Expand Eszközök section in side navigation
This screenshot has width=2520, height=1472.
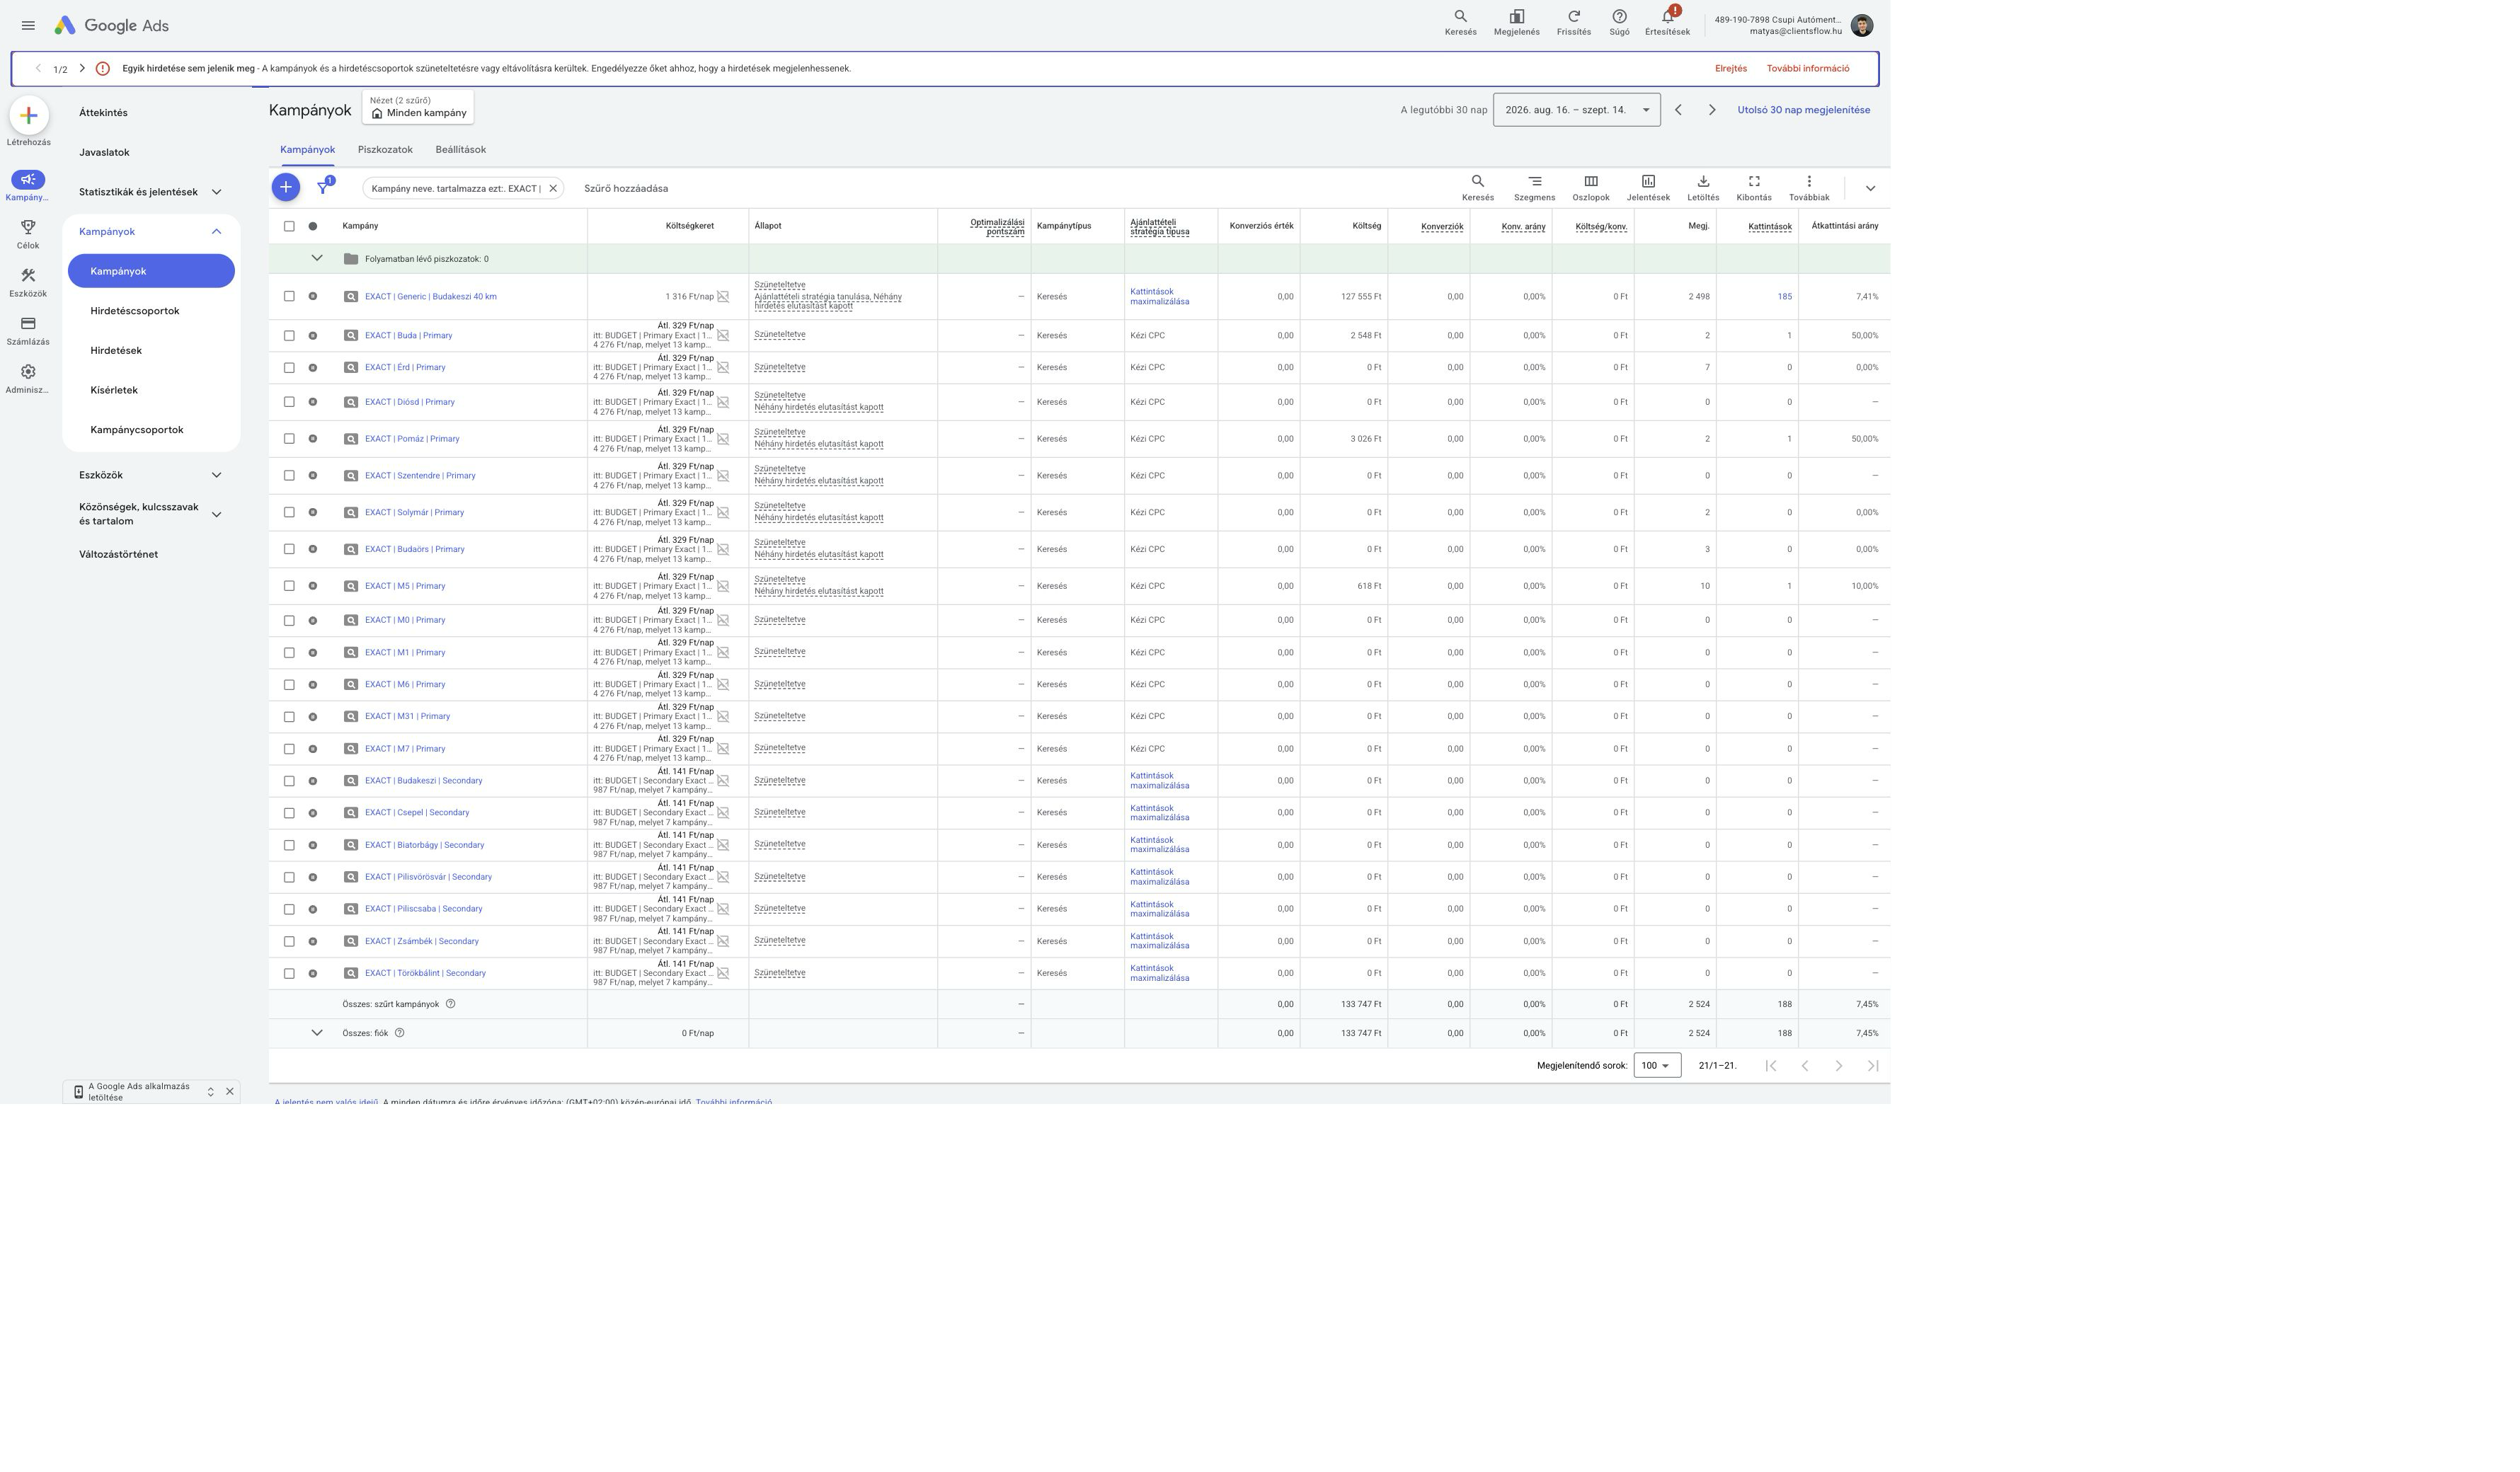pyautogui.click(x=216, y=475)
